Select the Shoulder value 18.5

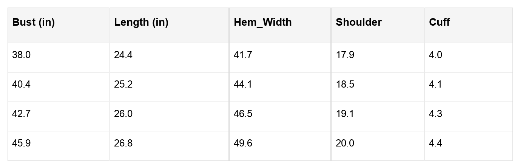tap(345, 85)
